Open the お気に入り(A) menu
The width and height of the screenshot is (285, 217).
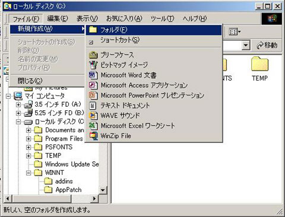tap(124, 19)
